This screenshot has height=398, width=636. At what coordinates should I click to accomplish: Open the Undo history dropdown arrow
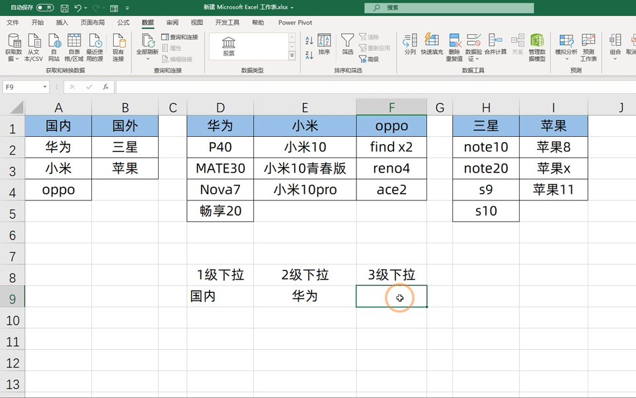coord(85,8)
